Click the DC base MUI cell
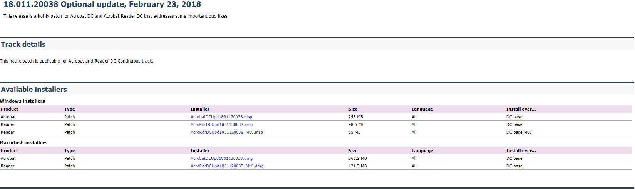This screenshot has width=635, height=189. click(519, 132)
